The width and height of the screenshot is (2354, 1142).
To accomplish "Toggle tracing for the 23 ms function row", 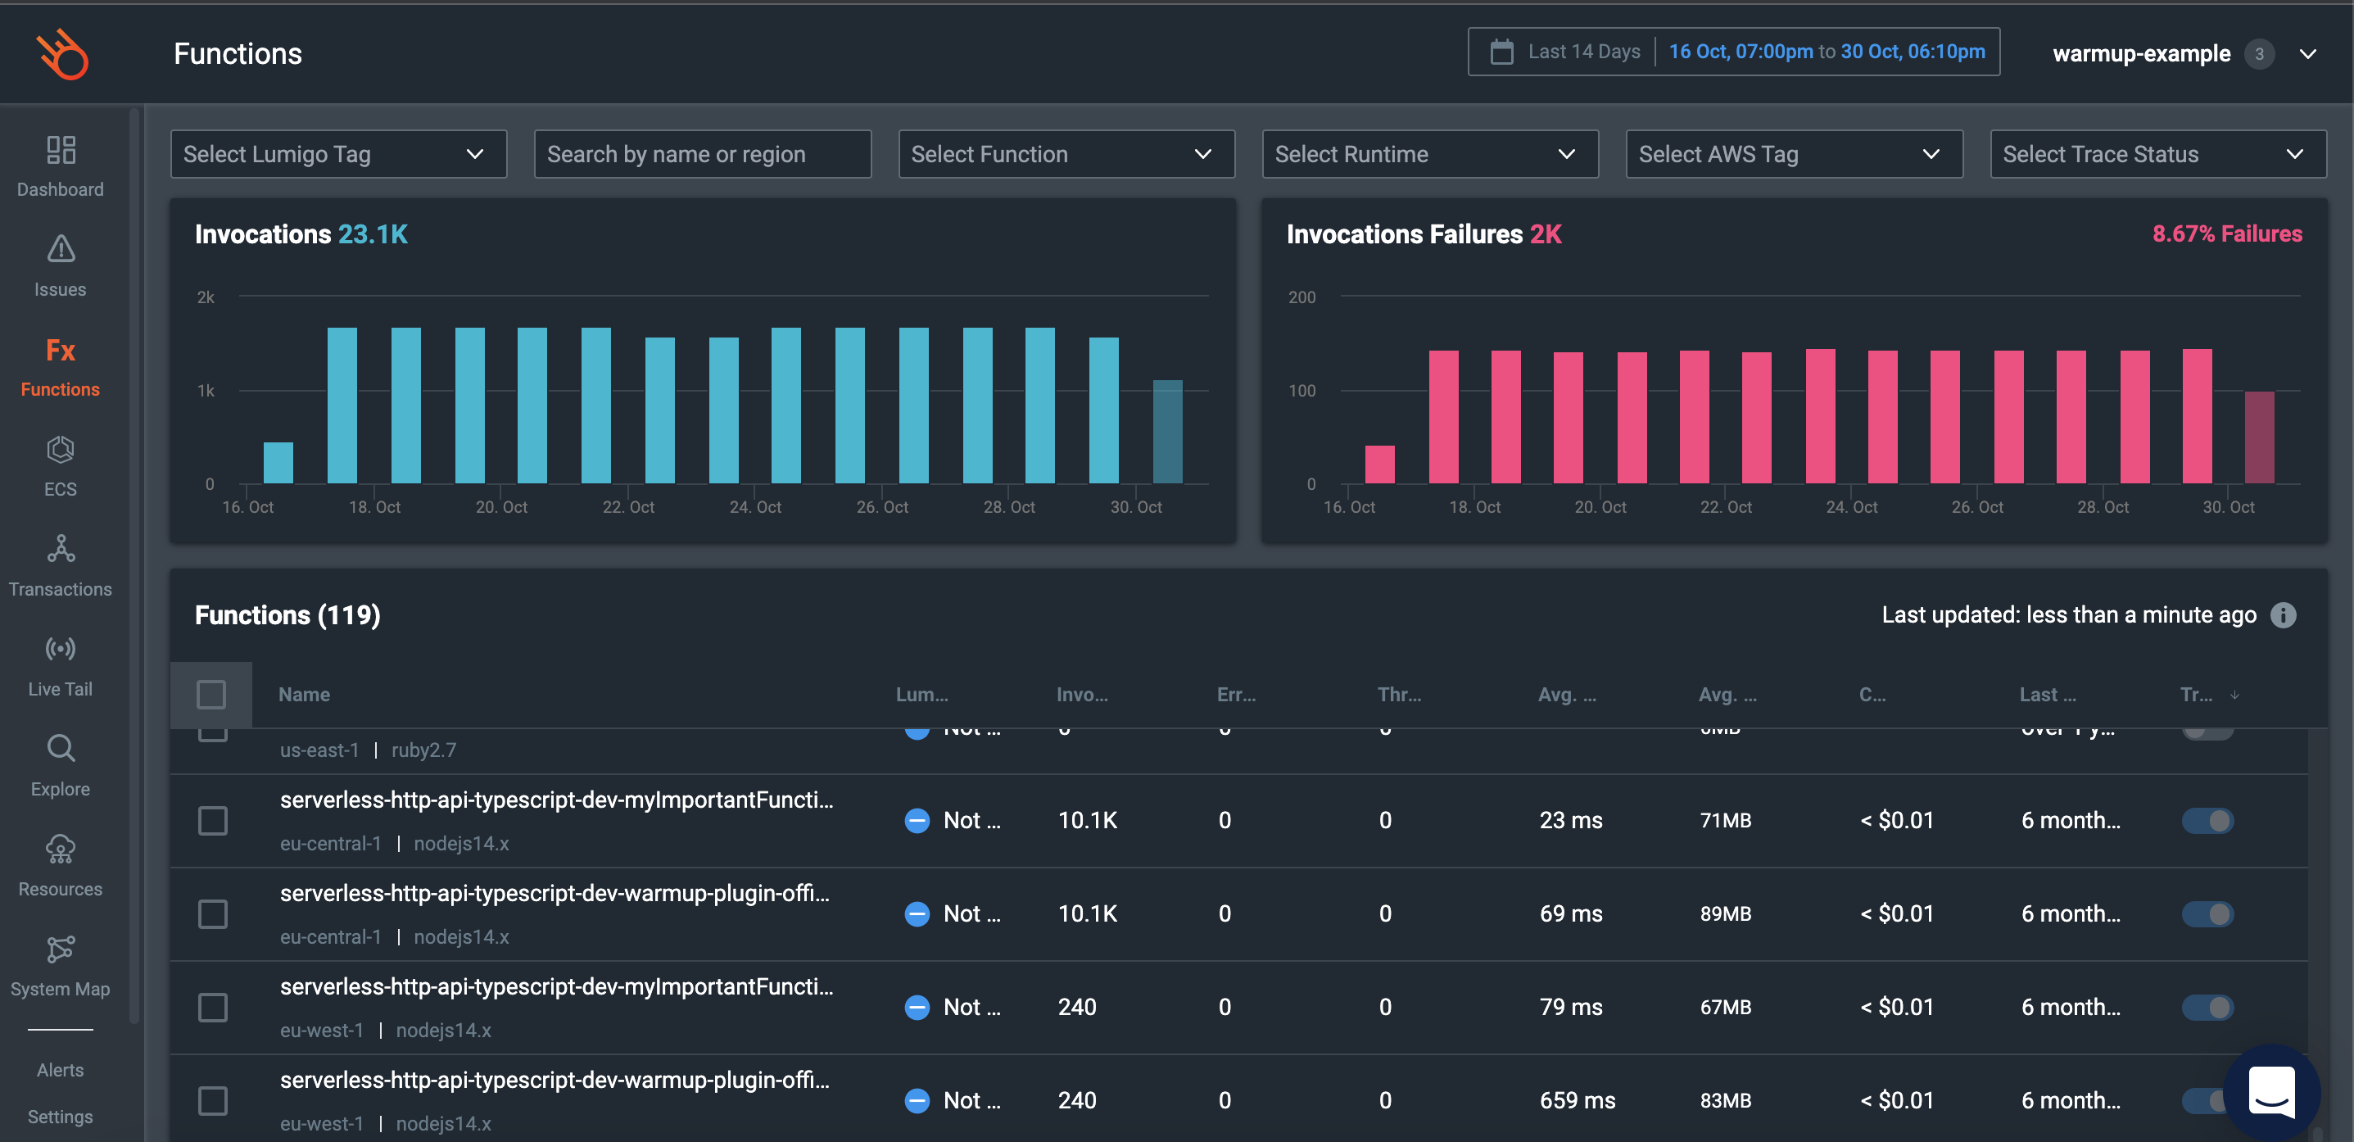I will pos(2207,820).
